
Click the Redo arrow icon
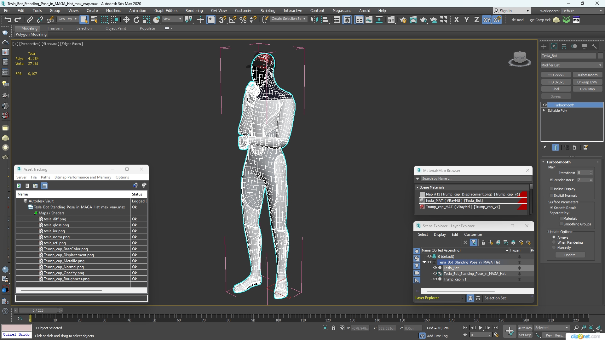[x=18, y=20]
